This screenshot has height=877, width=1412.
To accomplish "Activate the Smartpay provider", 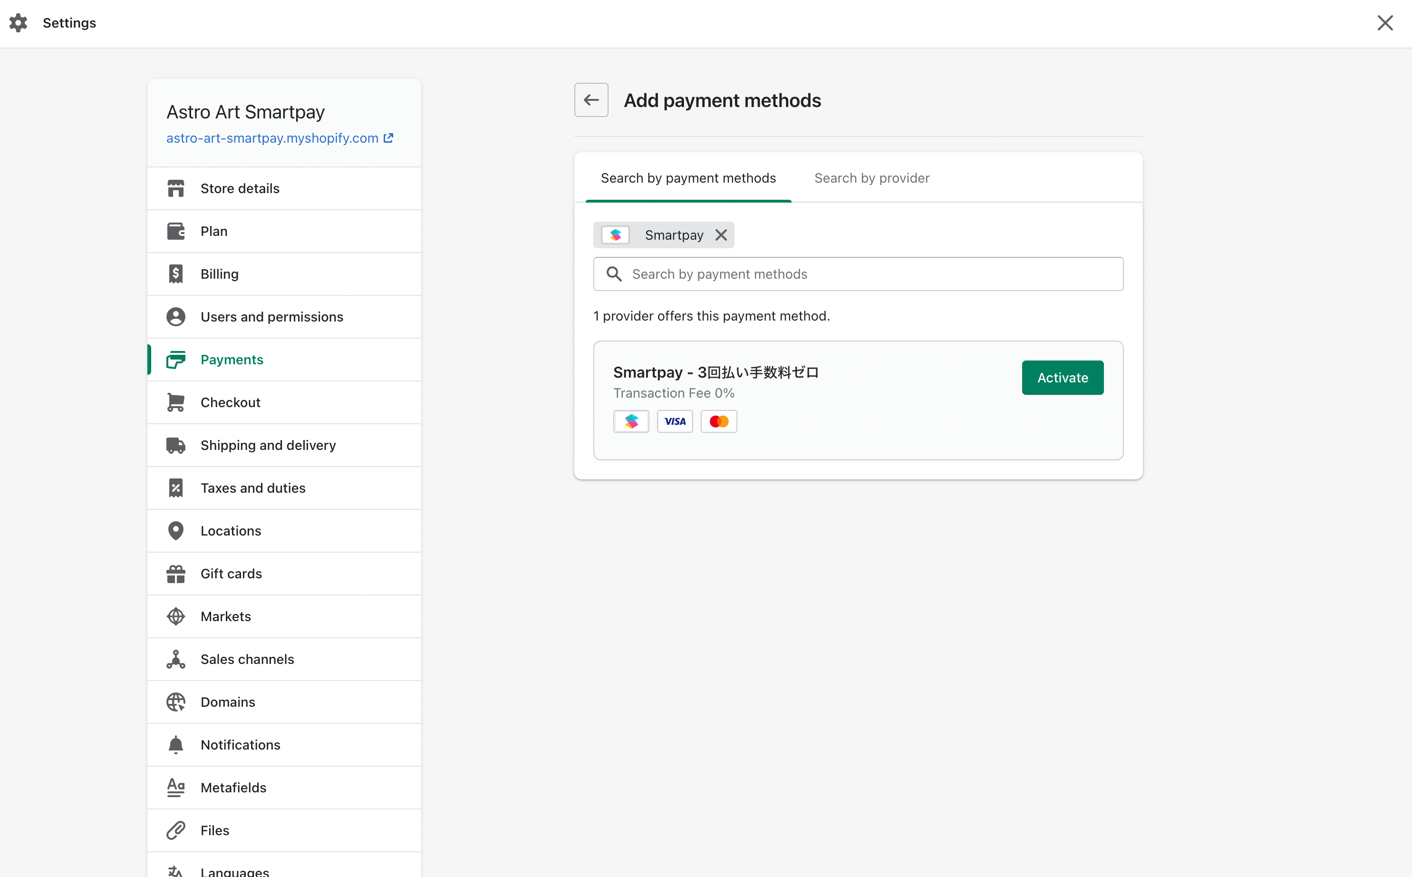I will pos(1062,378).
